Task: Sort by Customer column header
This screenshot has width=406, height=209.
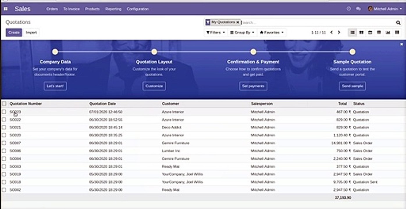Action: tap(170, 104)
